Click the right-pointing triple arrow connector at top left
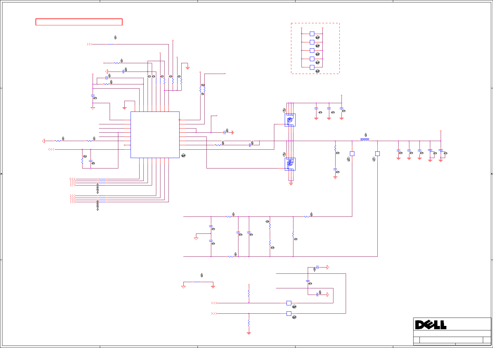Screen dimensions: 493x348 89,44
